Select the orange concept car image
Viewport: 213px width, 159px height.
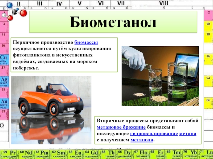tap(51, 110)
